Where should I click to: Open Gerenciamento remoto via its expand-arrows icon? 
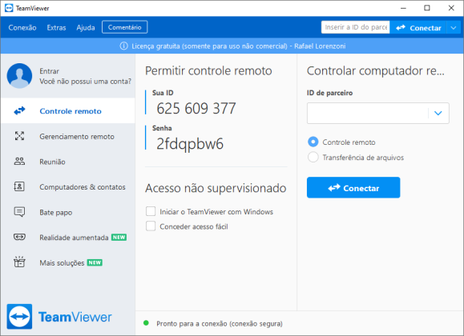(19, 136)
